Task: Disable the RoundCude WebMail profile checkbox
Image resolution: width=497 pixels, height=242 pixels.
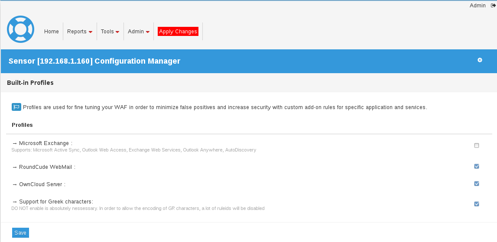Action: [476, 166]
